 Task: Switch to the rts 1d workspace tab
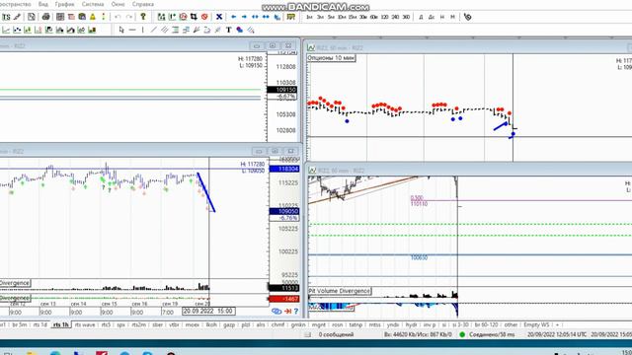pyautogui.click(x=39, y=324)
